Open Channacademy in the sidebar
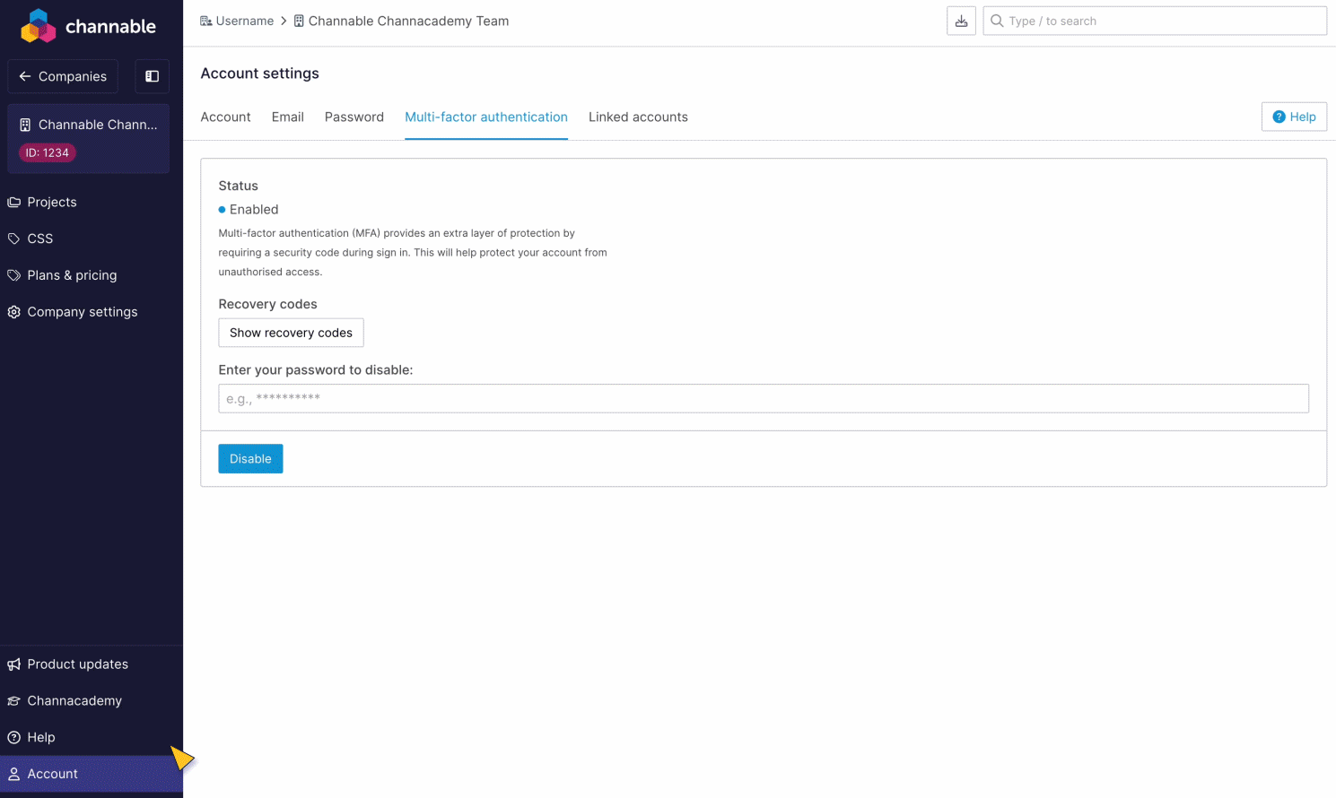The height and width of the screenshot is (798, 1336). coord(74,701)
